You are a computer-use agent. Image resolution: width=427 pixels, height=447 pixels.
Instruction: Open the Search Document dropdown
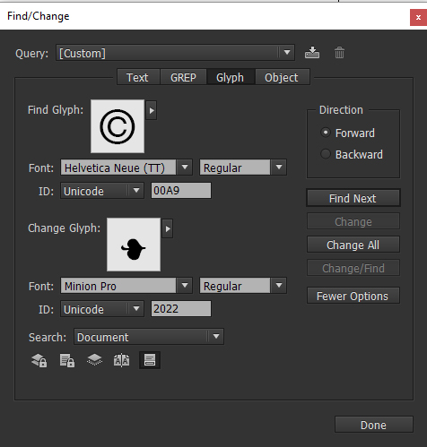coord(149,337)
